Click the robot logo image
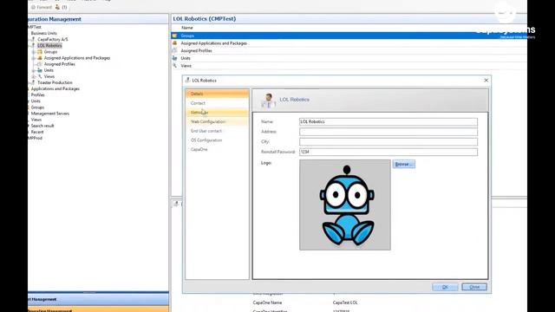Viewport: 555px width, 312px height. [345, 205]
